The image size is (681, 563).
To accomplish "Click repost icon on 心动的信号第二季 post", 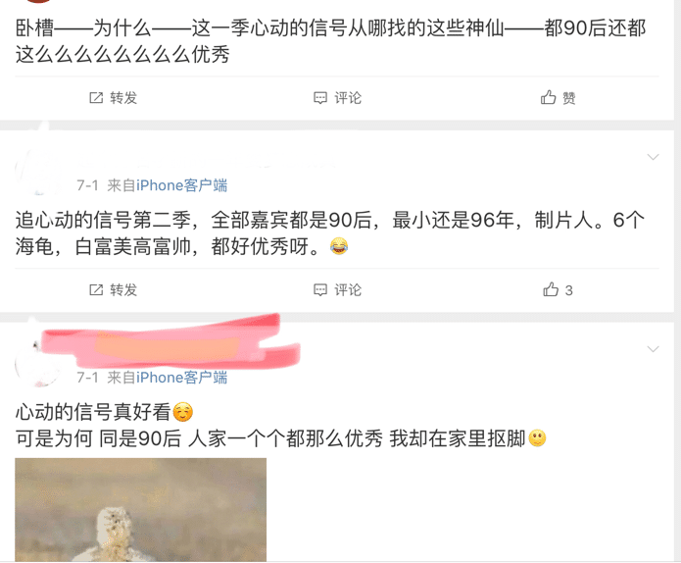I will [x=96, y=289].
